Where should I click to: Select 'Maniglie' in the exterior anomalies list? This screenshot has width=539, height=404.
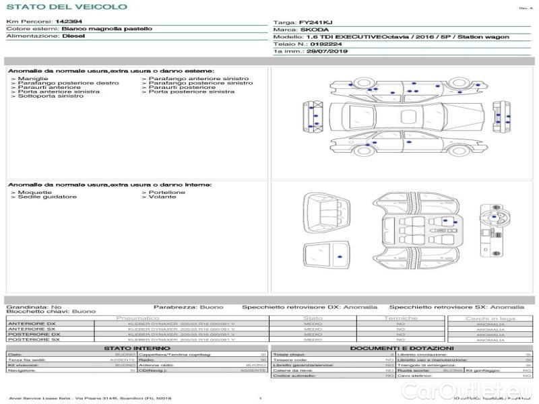(33, 79)
